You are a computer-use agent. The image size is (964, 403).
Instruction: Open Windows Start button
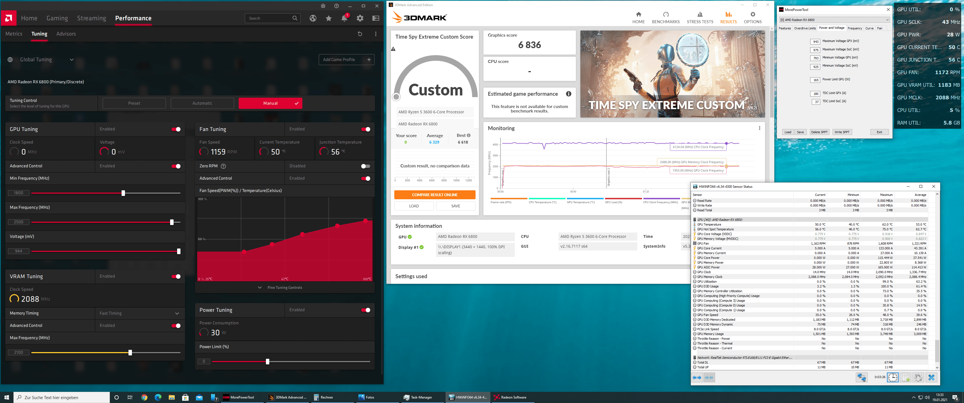point(6,397)
